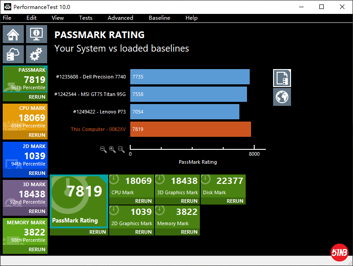Image resolution: width=353 pixels, height=266 pixels.
Task: Click the '85th Percentile' text
Action: tap(28, 126)
